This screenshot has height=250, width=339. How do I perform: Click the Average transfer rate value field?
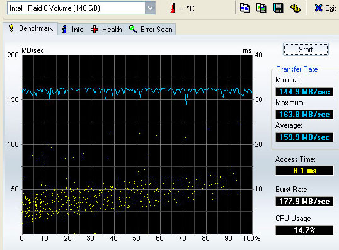click(x=304, y=137)
